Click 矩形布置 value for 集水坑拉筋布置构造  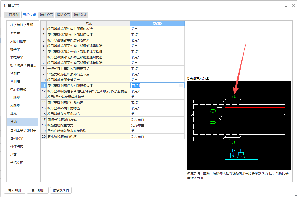pos(157,137)
